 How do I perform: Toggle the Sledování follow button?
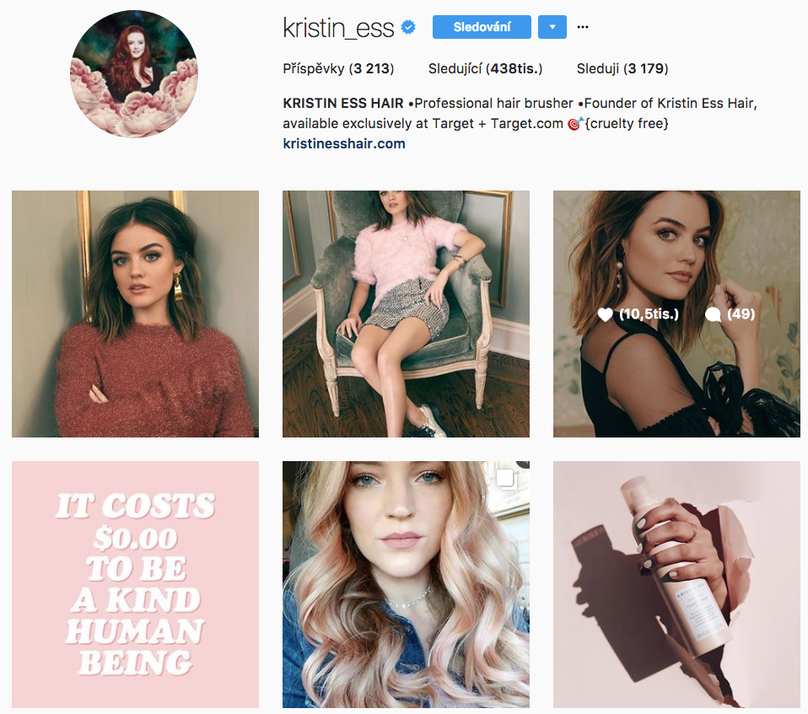click(482, 27)
